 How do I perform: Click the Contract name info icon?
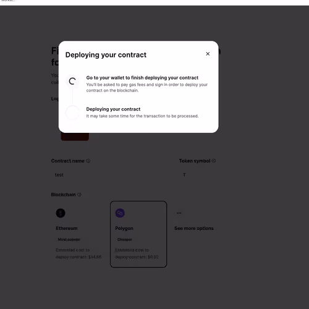(x=88, y=161)
